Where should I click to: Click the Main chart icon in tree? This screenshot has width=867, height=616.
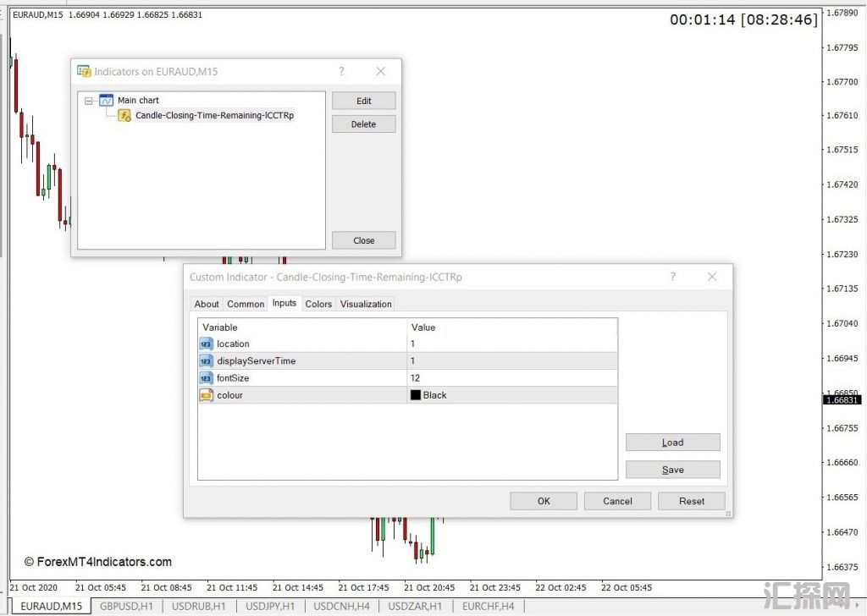click(107, 101)
